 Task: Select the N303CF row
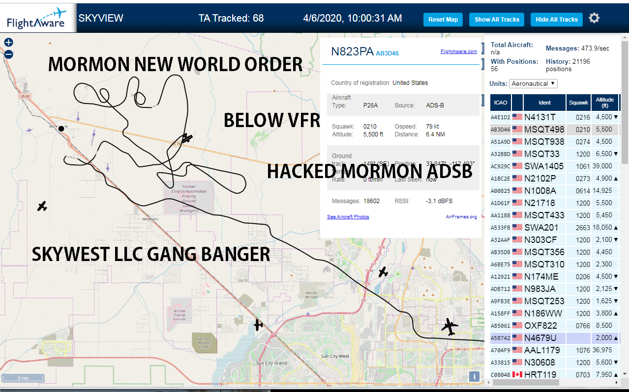click(555, 240)
